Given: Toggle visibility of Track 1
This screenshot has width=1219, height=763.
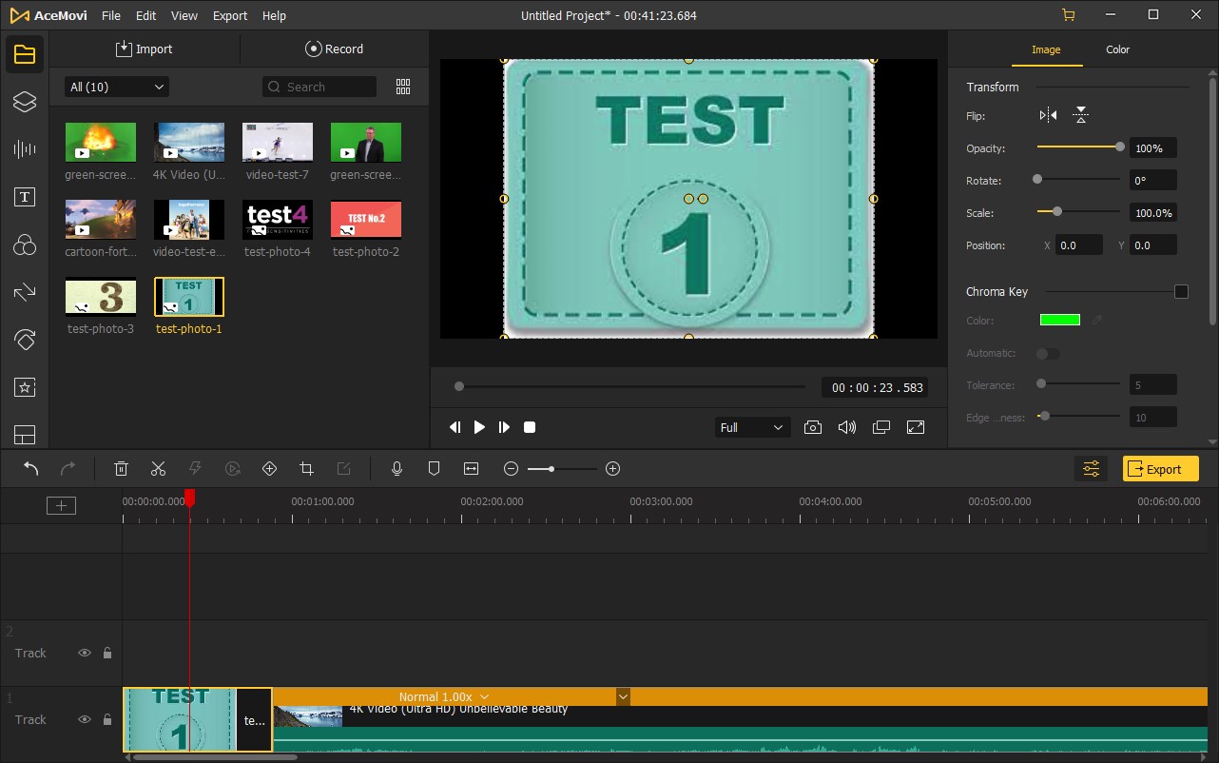Looking at the screenshot, I should coord(85,719).
